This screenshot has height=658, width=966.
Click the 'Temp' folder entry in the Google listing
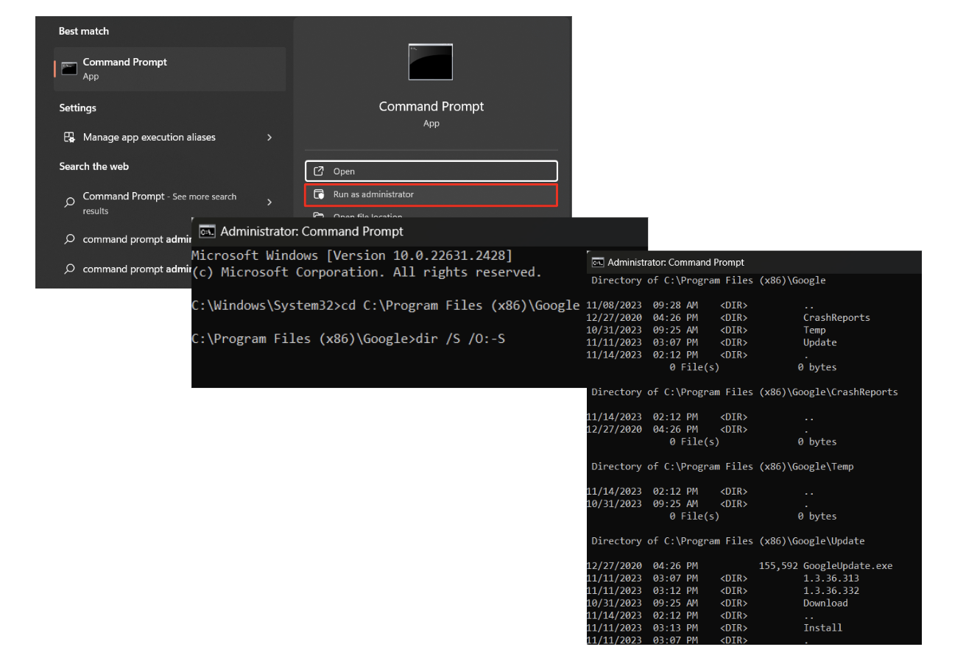click(x=815, y=330)
